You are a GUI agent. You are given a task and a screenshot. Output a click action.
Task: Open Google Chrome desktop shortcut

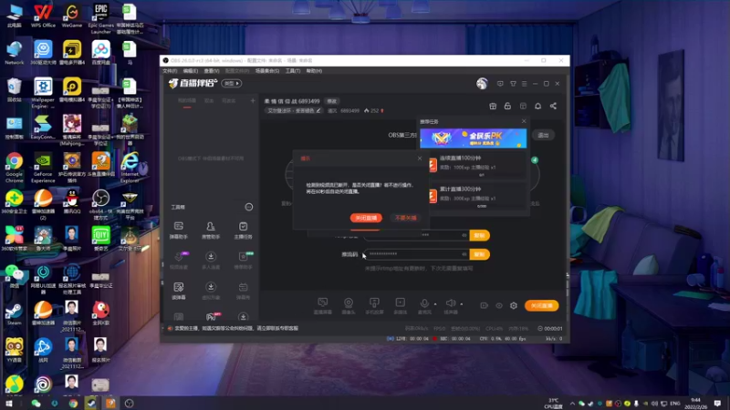pyautogui.click(x=15, y=168)
